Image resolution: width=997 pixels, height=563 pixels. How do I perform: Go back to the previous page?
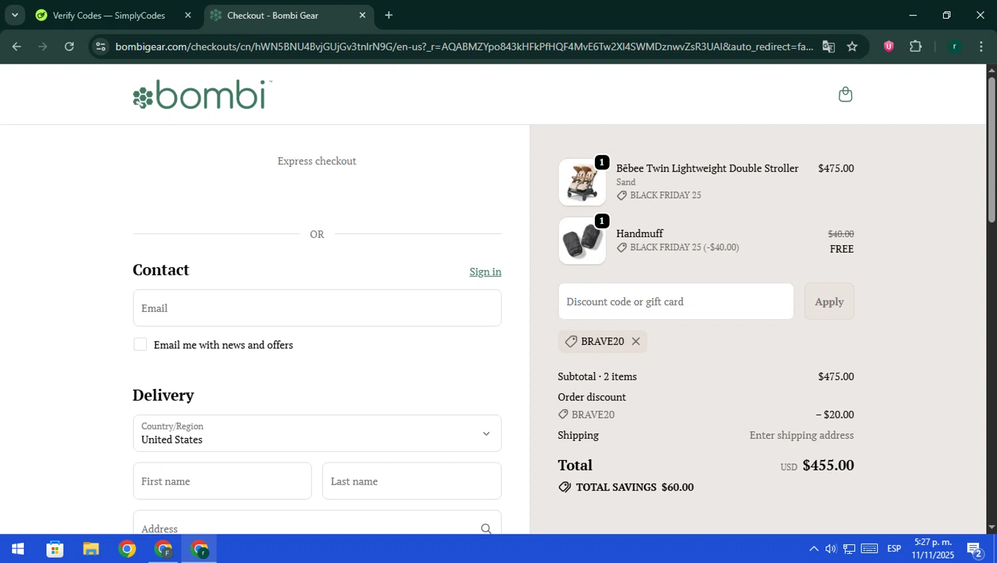click(x=17, y=47)
